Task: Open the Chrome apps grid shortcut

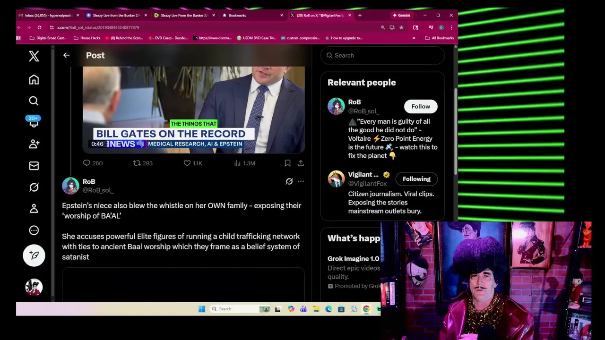Action: click(x=18, y=38)
